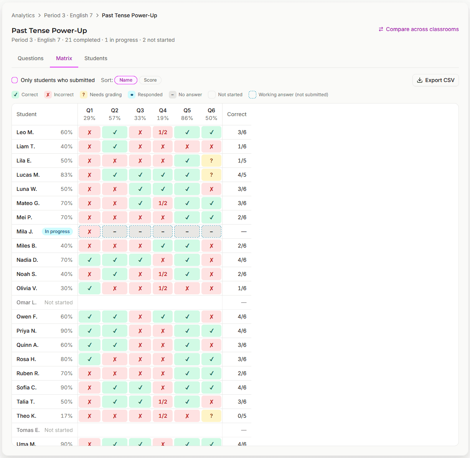Click Leo M.'s incorrect Q1 cell

coord(89,132)
